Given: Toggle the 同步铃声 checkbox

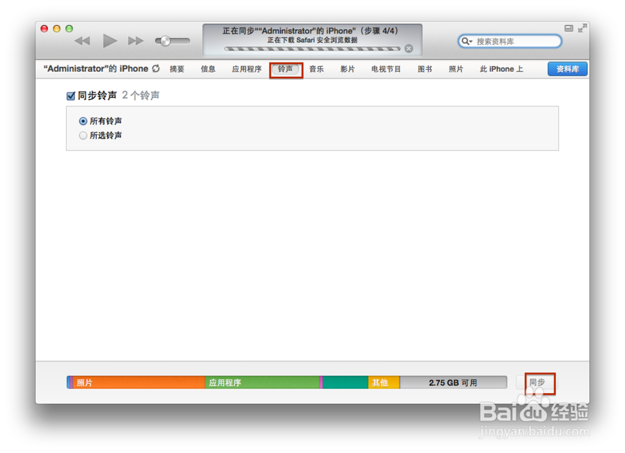Looking at the screenshot, I should coord(71,96).
